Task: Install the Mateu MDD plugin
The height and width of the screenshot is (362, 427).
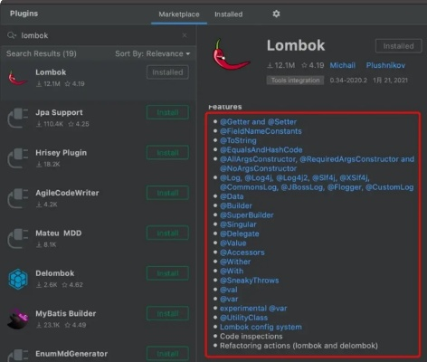Action: click(167, 233)
